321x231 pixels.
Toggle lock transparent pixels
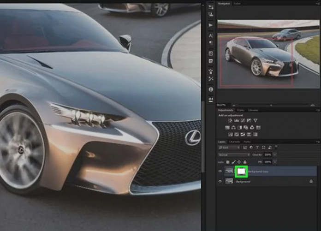coord(228,162)
